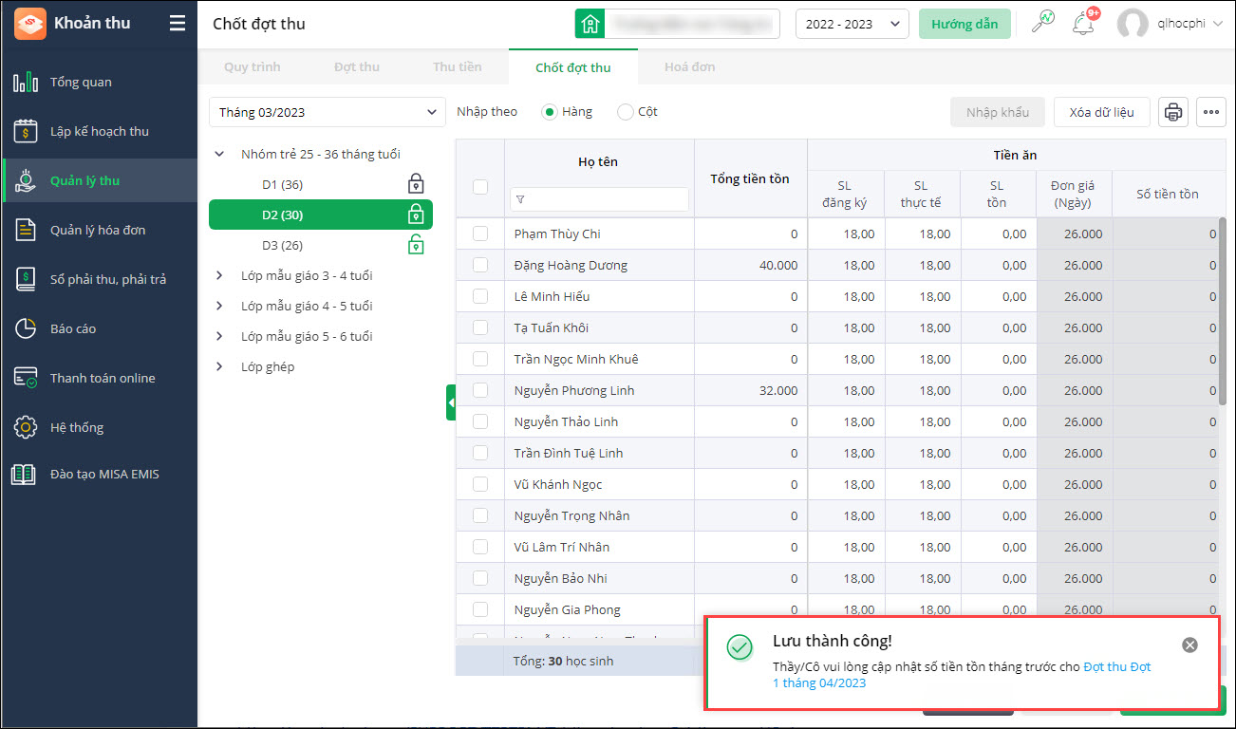Screen dimensions: 1236x729
Task: Click the printer icon button
Action: (x=1173, y=112)
